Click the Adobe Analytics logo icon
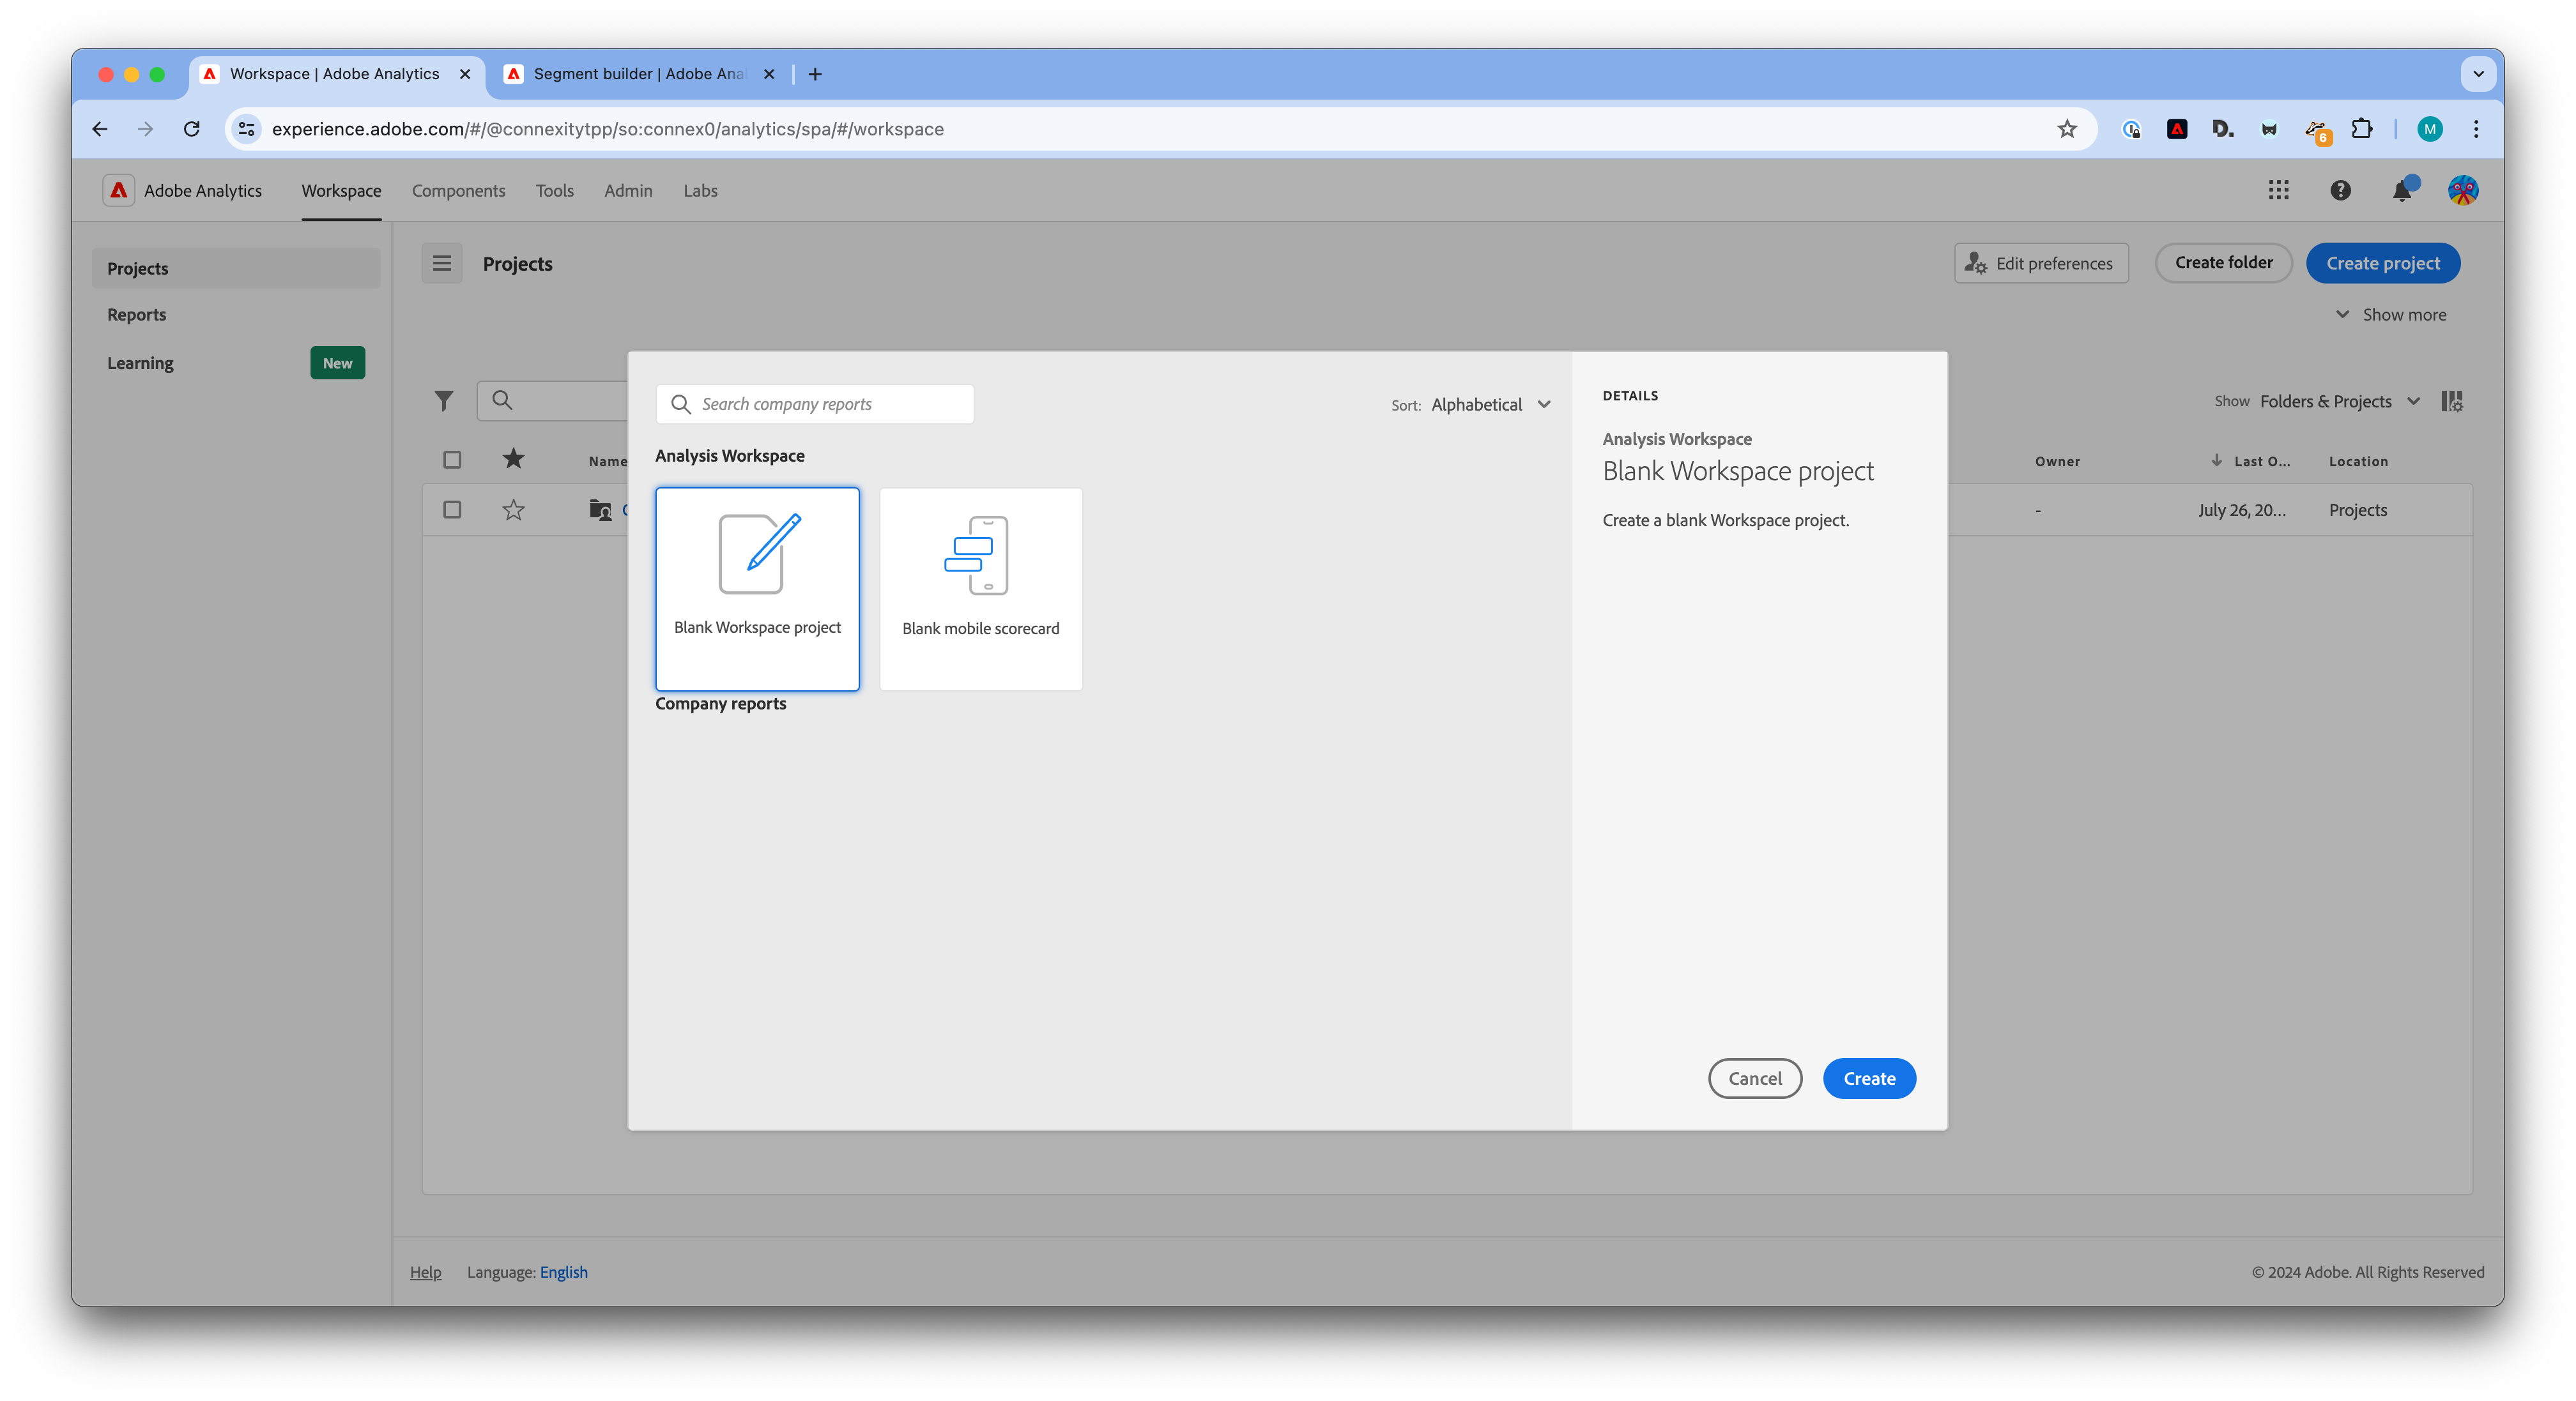The height and width of the screenshot is (1401, 2576). [118, 190]
